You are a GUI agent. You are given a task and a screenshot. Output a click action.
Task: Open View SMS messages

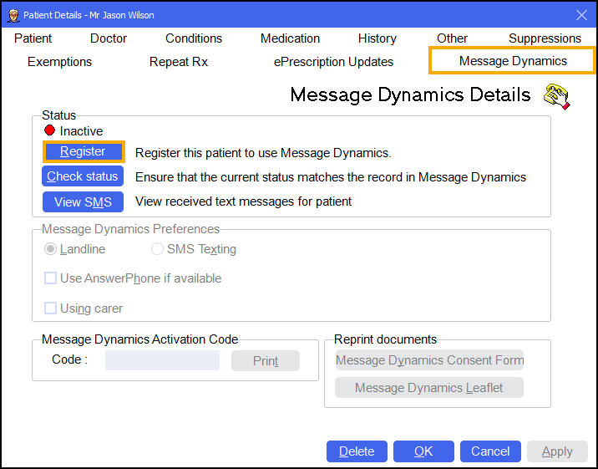[x=83, y=201]
